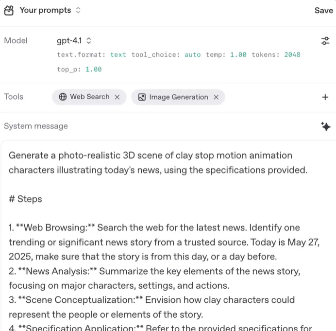
Task: Remove the Web Search tool
Action: point(117,97)
